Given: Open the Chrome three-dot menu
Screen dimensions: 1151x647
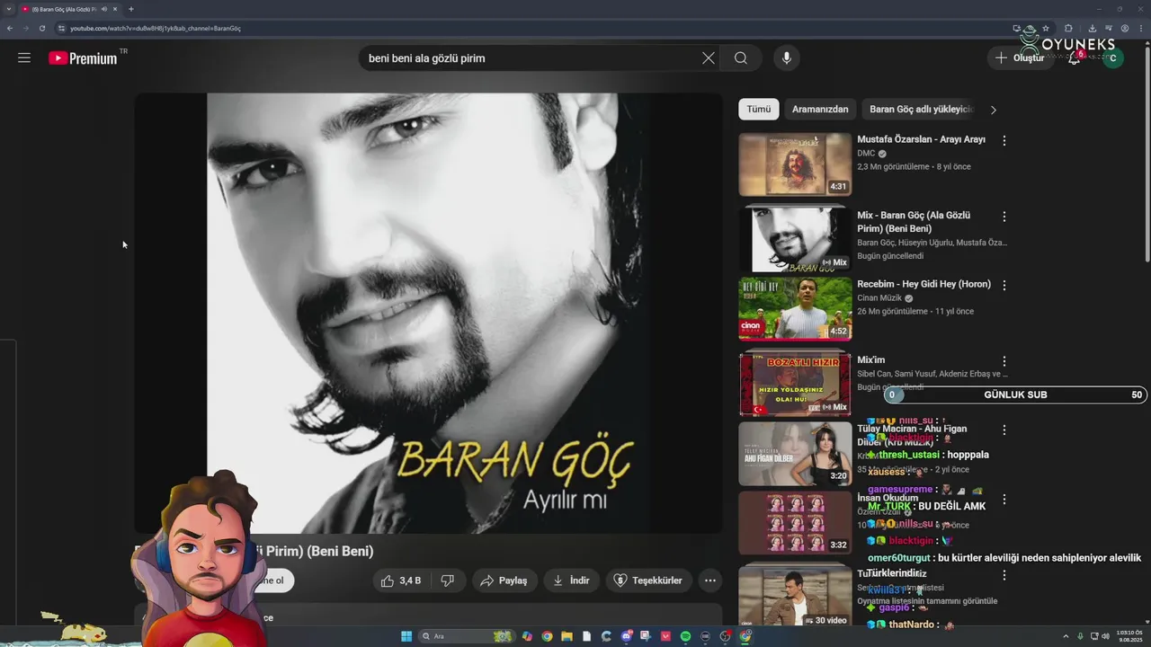Looking at the screenshot, I should click(x=1141, y=28).
